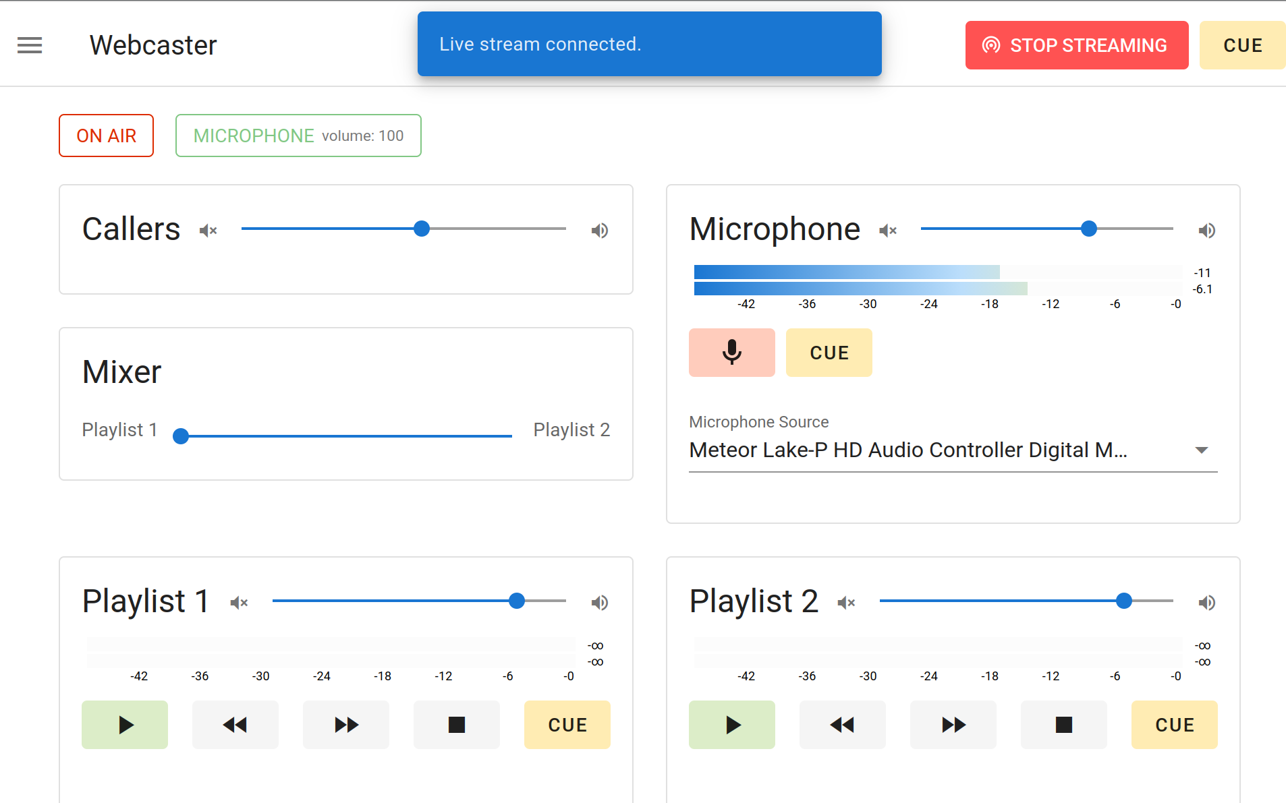The width and height of the screenshot is (1286, 803).
Task: Click the Stop Streaming button
Action: pyautogui.click(x=1076, y=45)
